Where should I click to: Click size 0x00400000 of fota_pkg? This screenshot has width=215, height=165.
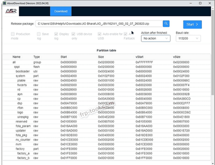pyautogui.click(x=106, y=135)
